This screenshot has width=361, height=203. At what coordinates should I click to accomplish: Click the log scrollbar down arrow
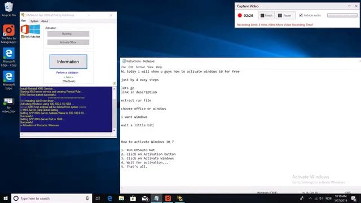click(x=114, y=130)
